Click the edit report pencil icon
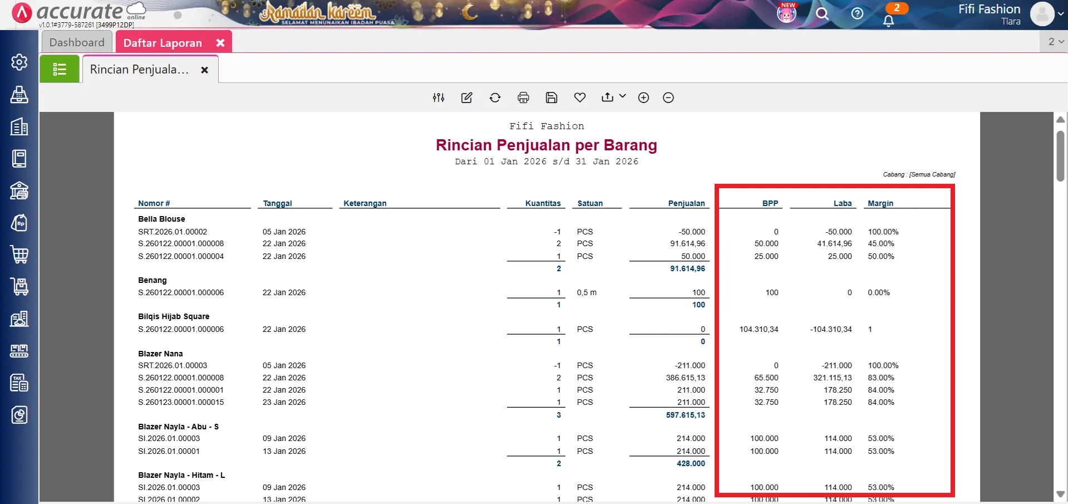Viewport: 1068px width, 504px height. coord(467,98)
